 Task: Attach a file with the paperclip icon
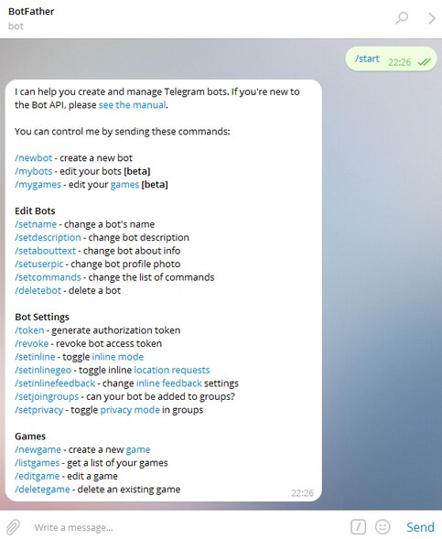click(x=13, y=526)
